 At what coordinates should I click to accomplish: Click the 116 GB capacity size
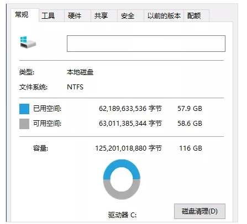[191, 148]
